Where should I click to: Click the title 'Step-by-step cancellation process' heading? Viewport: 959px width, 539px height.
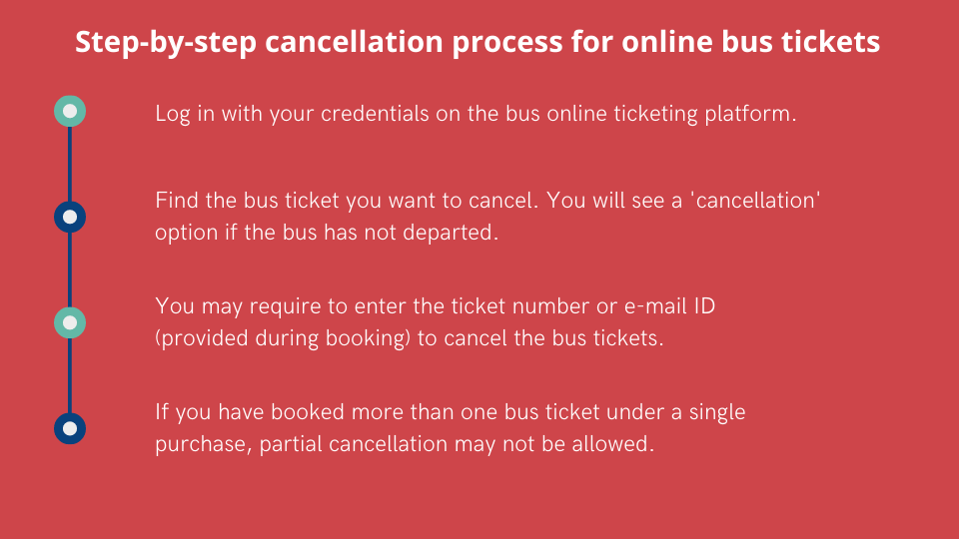[478, 42]
